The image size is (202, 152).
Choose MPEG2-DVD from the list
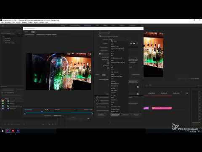coord(114,86)
